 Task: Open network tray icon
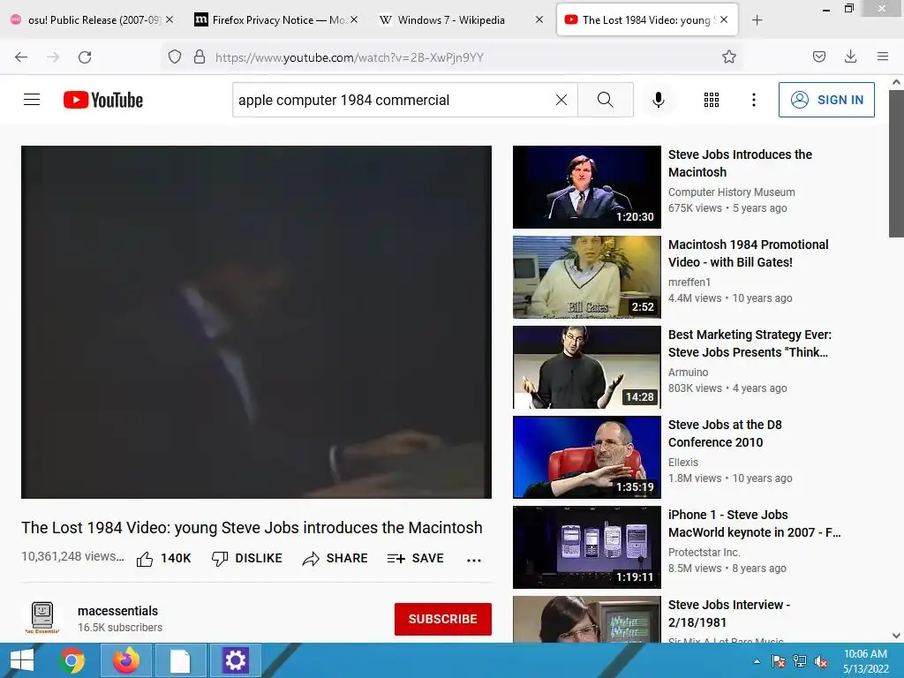pyautogui.click(x=799, y=661)
